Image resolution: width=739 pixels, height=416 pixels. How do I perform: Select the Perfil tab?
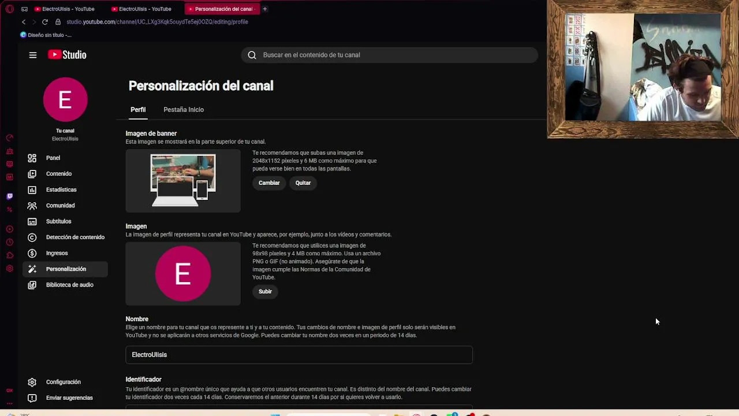pyautogui.click(x=138, y=110)
